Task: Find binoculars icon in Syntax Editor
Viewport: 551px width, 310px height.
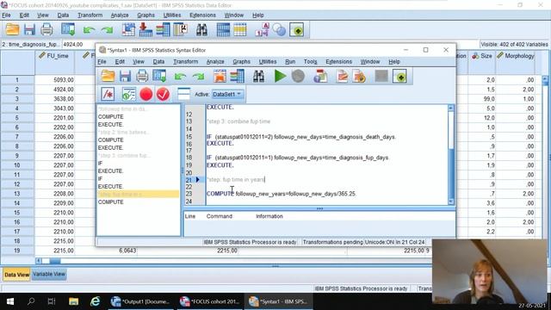Action: [x=258, y=77]
